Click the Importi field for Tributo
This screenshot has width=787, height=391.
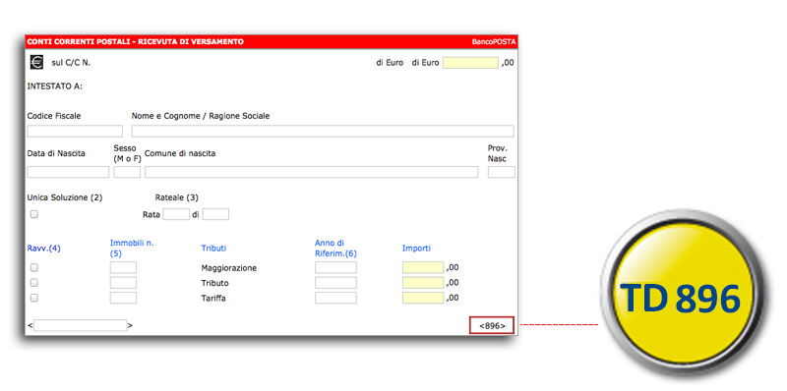coord(423,283)
